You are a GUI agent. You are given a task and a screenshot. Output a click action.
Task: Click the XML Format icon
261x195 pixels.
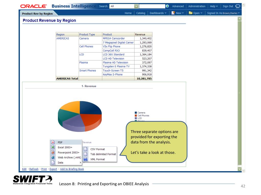pos(86,159)
